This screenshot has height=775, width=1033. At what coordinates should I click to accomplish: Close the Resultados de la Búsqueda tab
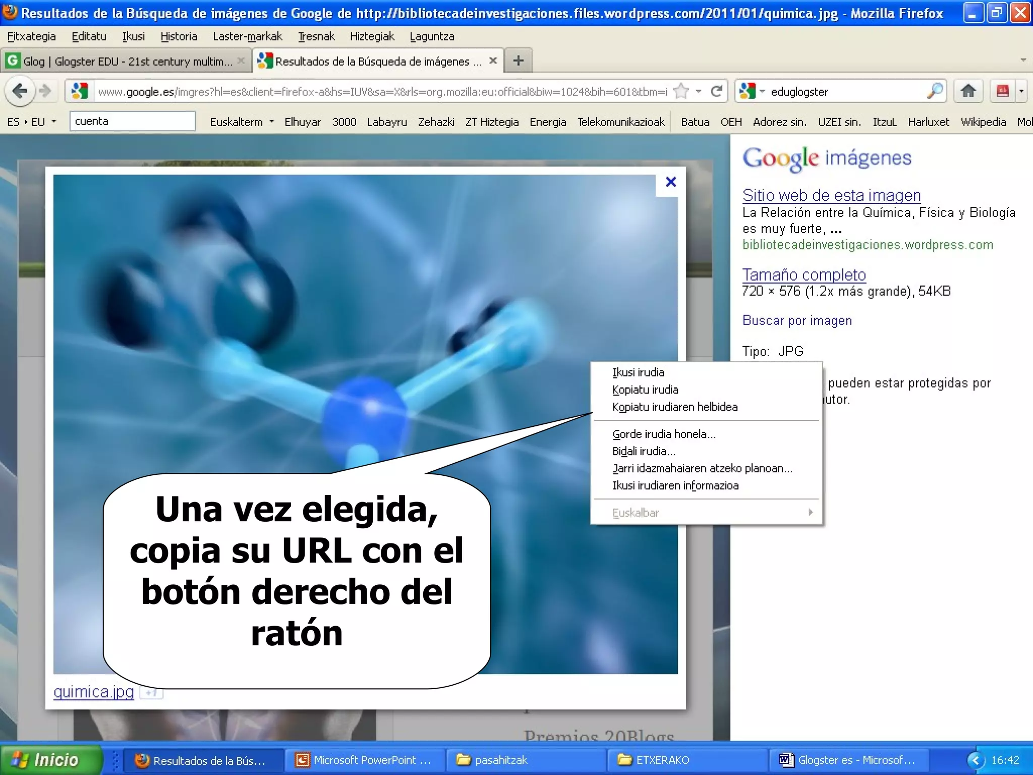pyautogui.click(x=493, y=61)
